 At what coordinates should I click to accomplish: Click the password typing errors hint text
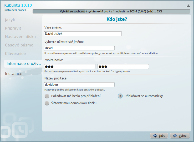(x=88, y=72)
